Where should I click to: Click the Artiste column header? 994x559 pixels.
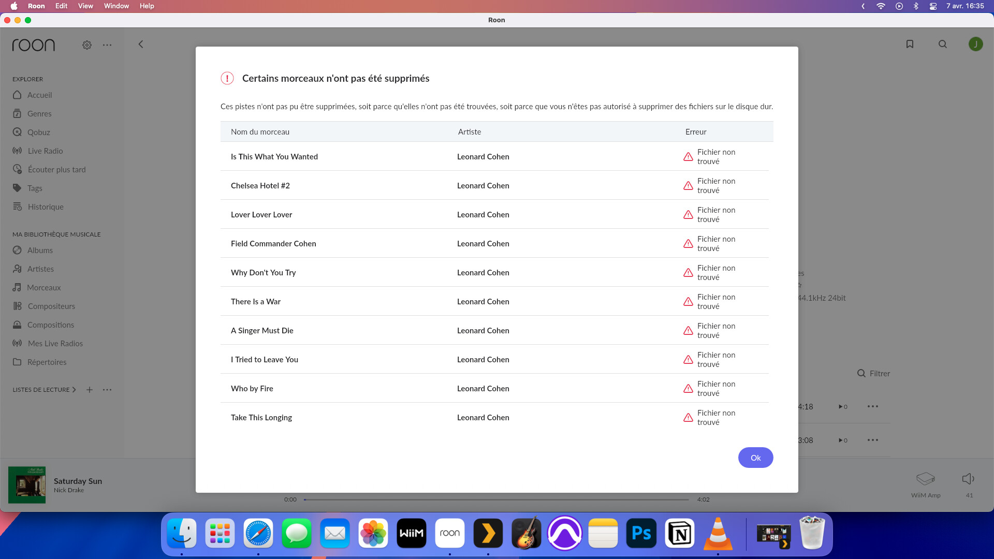pyautogui.click(x=470, y=132)
